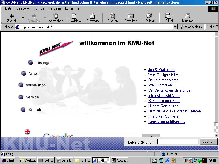This screenshot has height=164, width=219.
Task: Click the red checkmark tray icon
Action: [190, 160]
